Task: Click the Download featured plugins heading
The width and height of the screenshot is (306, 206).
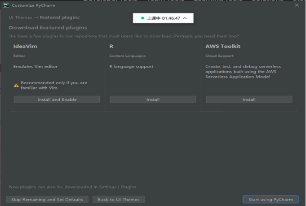Action: (48, 28)
